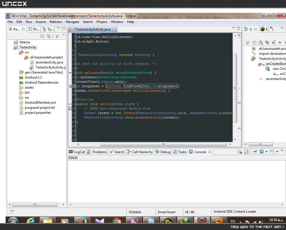This screenshot has width=286, height=230.
Task: Click the editor vertical scrollbar thumb
Action: pyautogui.click(x=235, y=88)
